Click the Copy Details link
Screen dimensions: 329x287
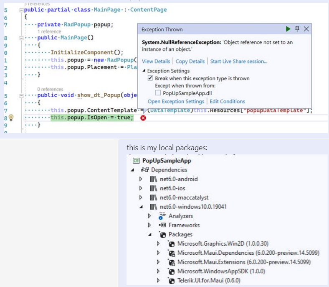190,61
